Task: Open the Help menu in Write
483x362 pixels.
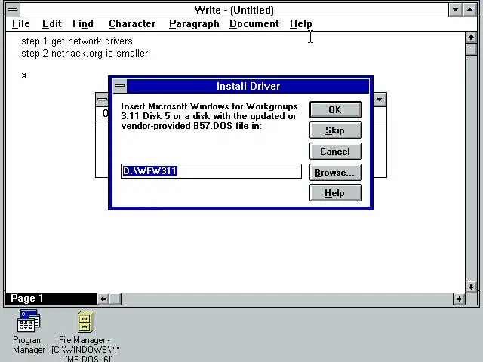Action: pyautogui.click(x=300, y=23)
